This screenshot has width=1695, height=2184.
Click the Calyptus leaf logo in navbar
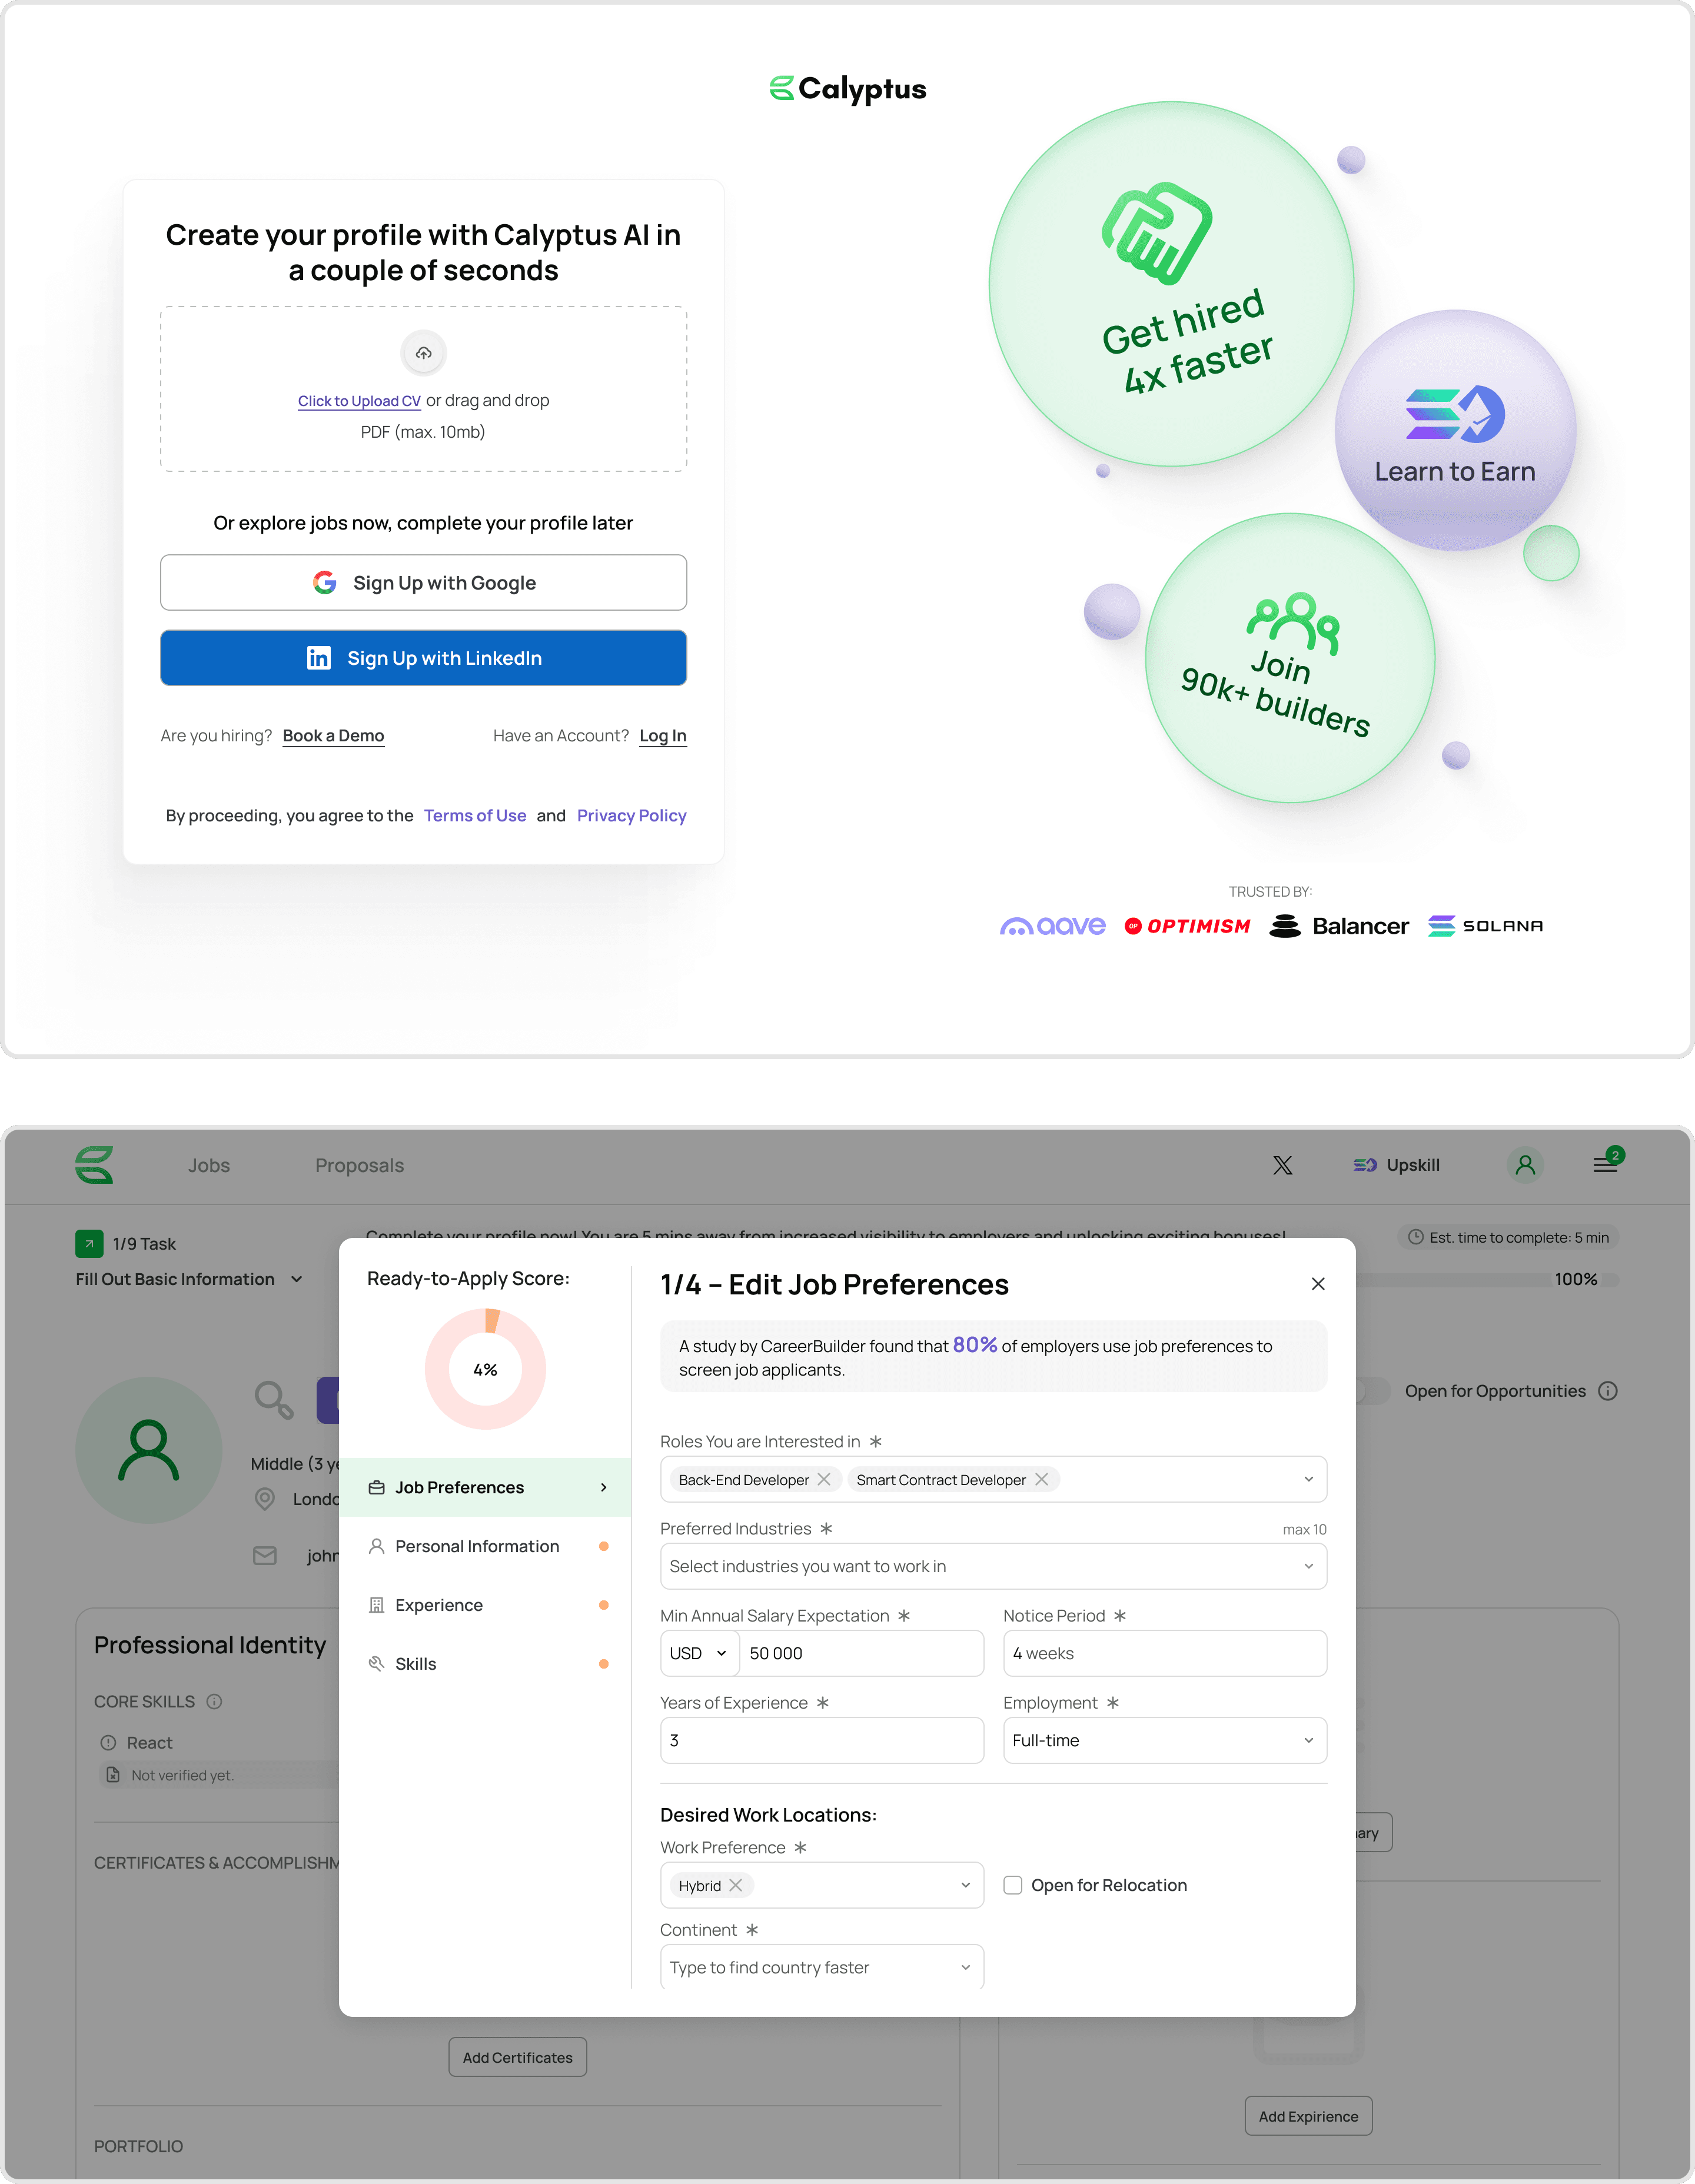(x=95, y=1165)
